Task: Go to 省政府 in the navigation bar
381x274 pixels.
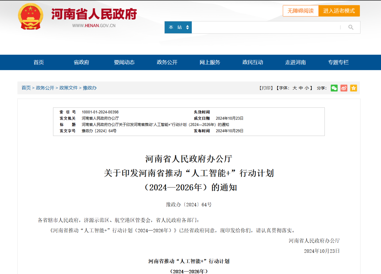Action: (x=81, y=62)
